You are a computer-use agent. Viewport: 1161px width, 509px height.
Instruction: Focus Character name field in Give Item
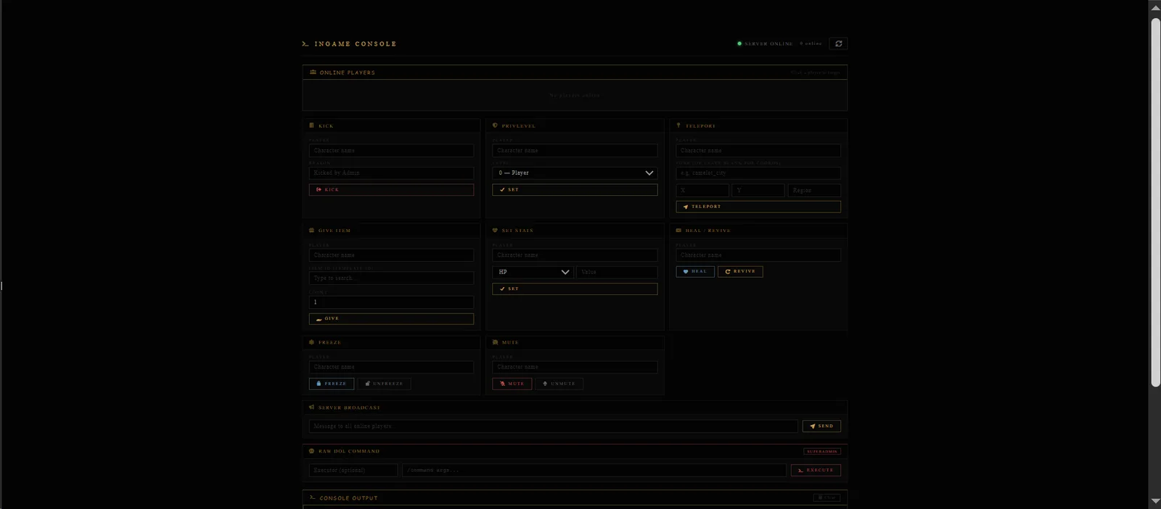click(x=391, y=255)
